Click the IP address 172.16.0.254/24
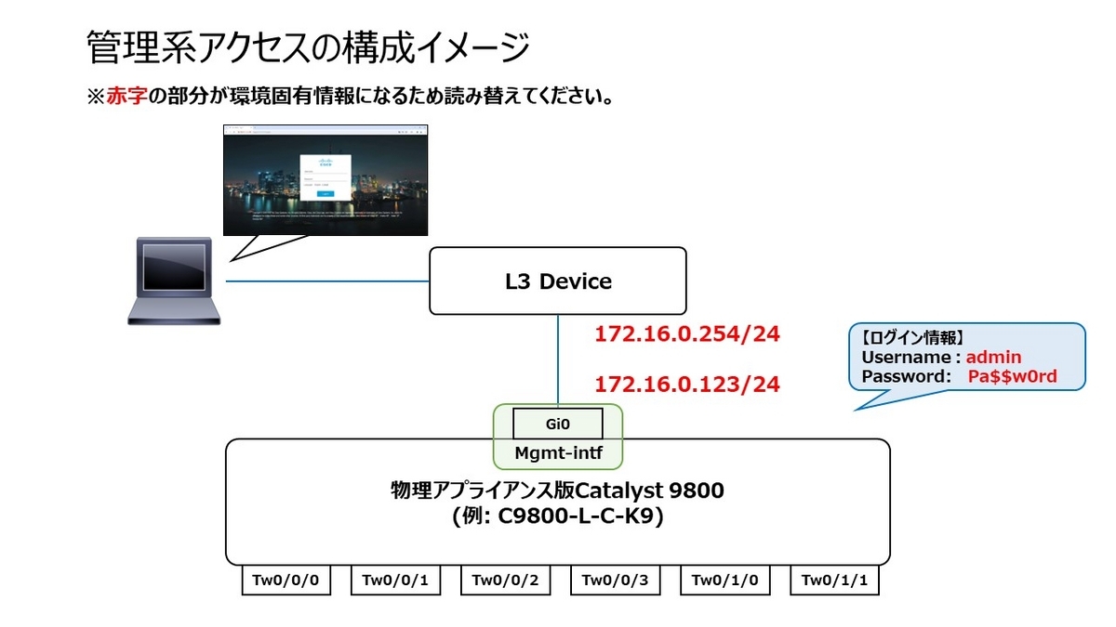 pos(687,334)
